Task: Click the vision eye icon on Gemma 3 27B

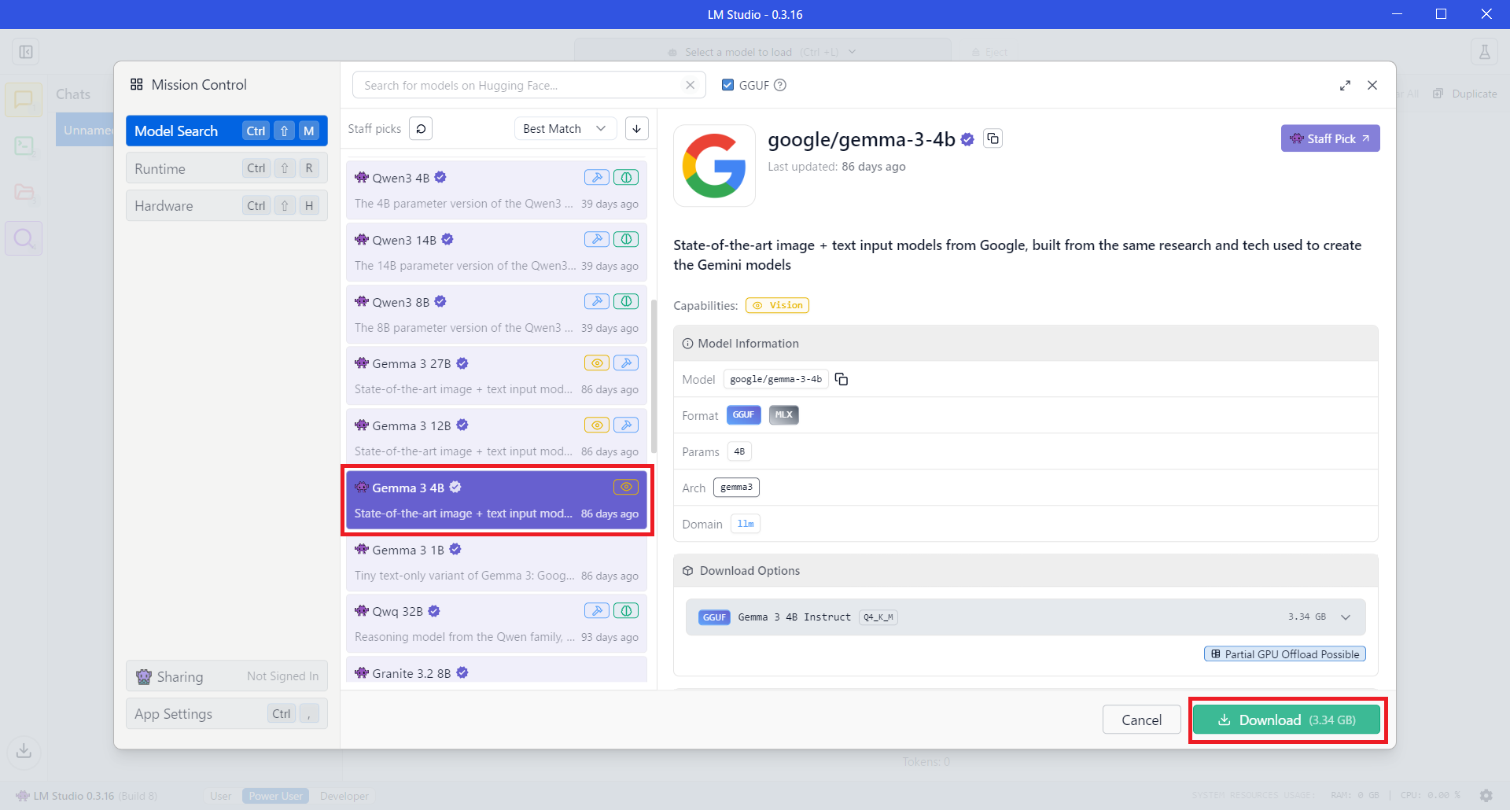Action: point(597,363)
